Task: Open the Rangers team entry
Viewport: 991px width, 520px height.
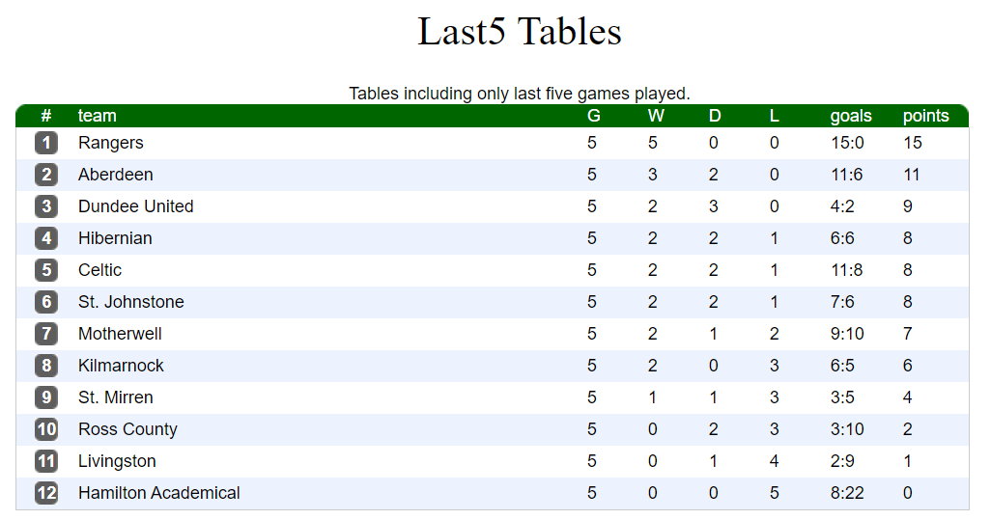Action: tap(111, 143)
